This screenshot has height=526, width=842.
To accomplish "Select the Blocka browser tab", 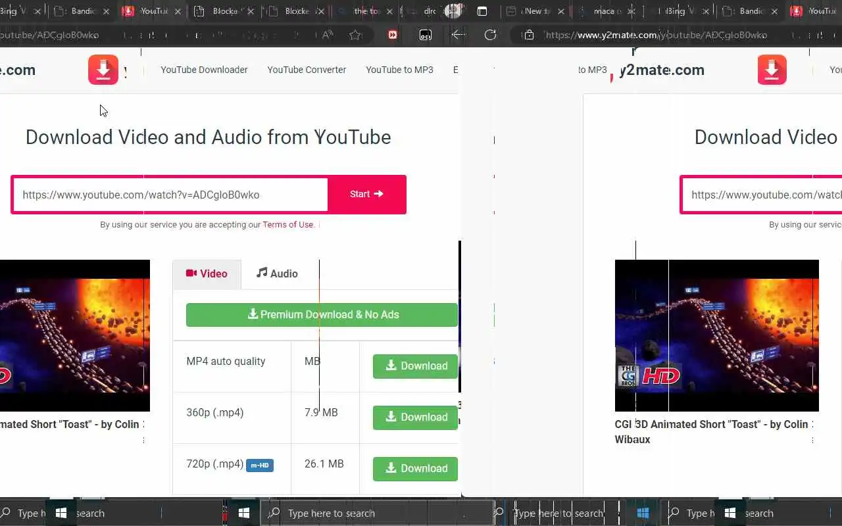I will [224, 11].
